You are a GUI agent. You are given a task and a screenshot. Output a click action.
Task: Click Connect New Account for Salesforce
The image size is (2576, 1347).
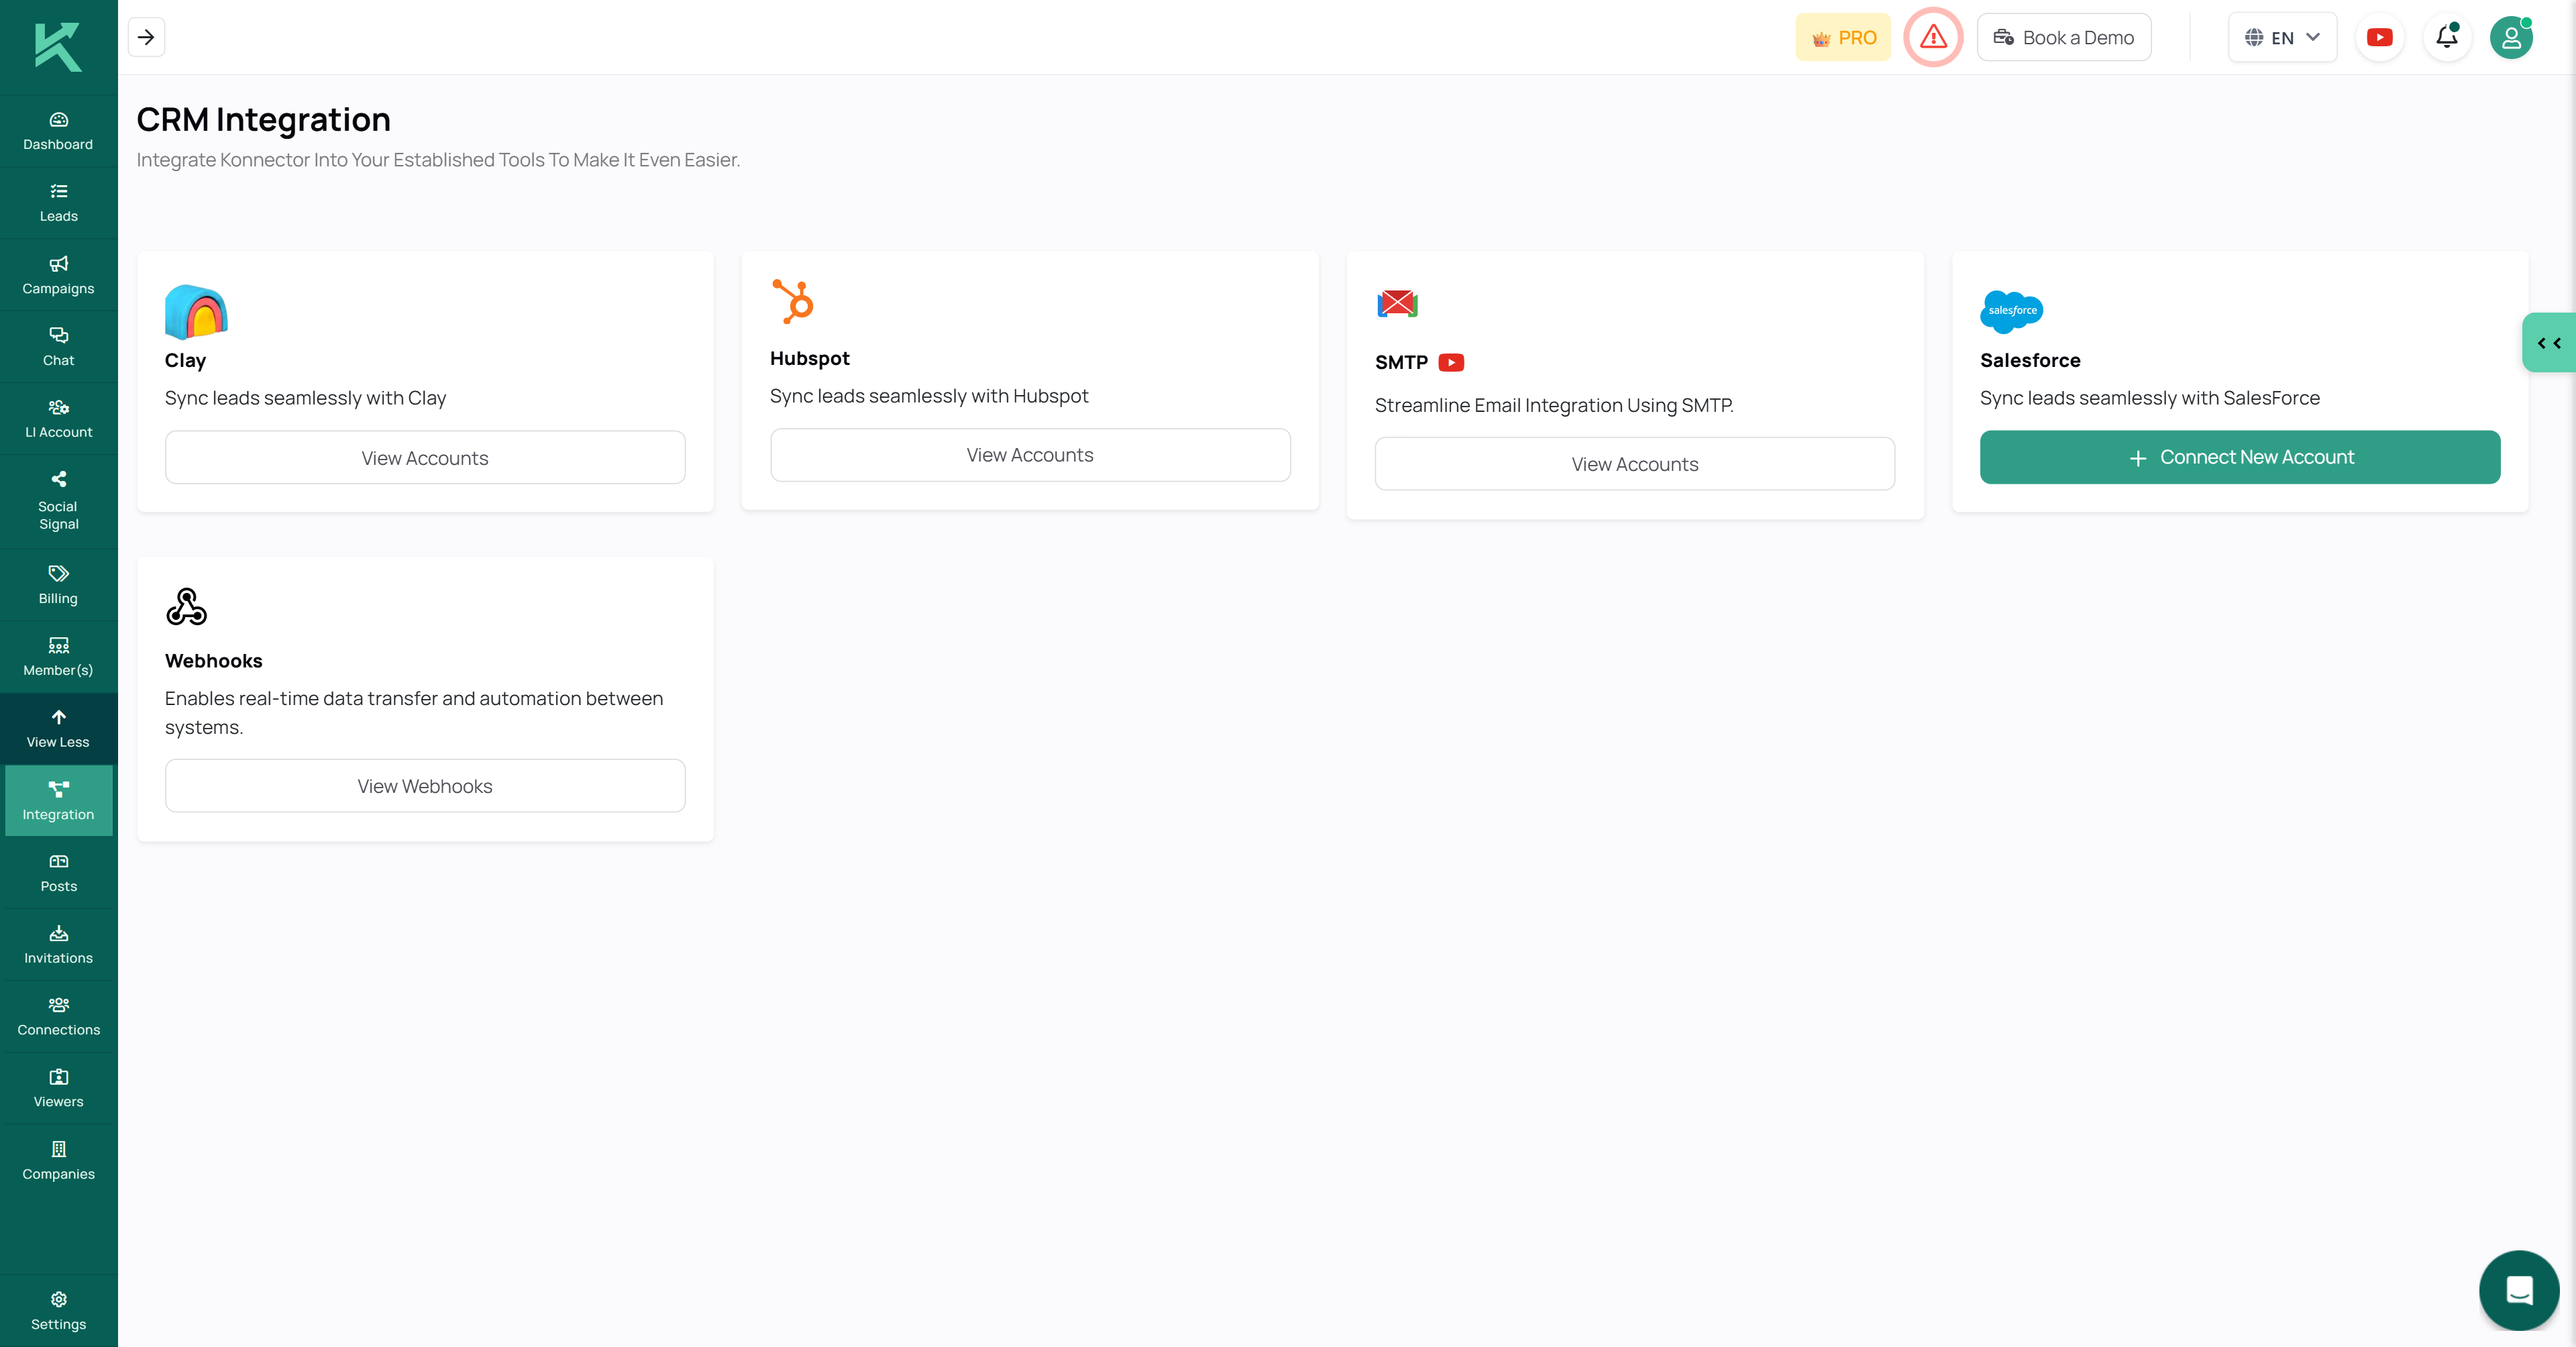coord(2239,457)
